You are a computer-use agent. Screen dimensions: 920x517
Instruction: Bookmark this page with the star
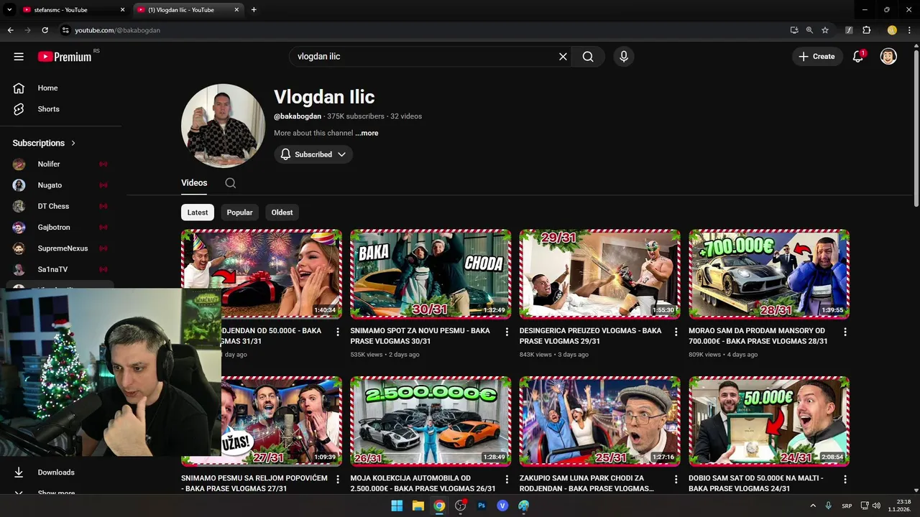825,30
